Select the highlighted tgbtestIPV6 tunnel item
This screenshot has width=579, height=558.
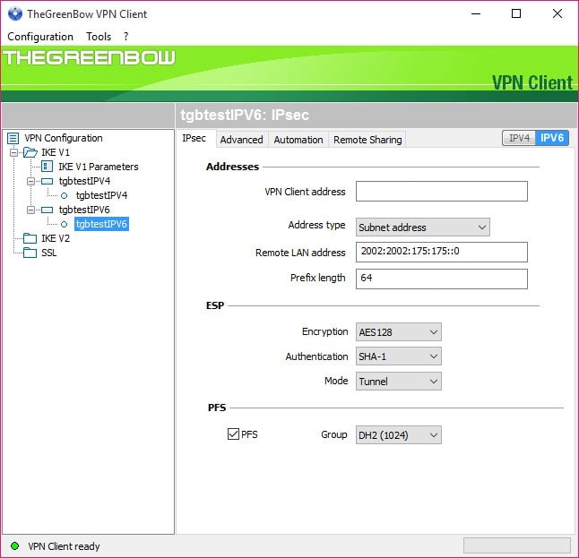(x=101, y=224)
